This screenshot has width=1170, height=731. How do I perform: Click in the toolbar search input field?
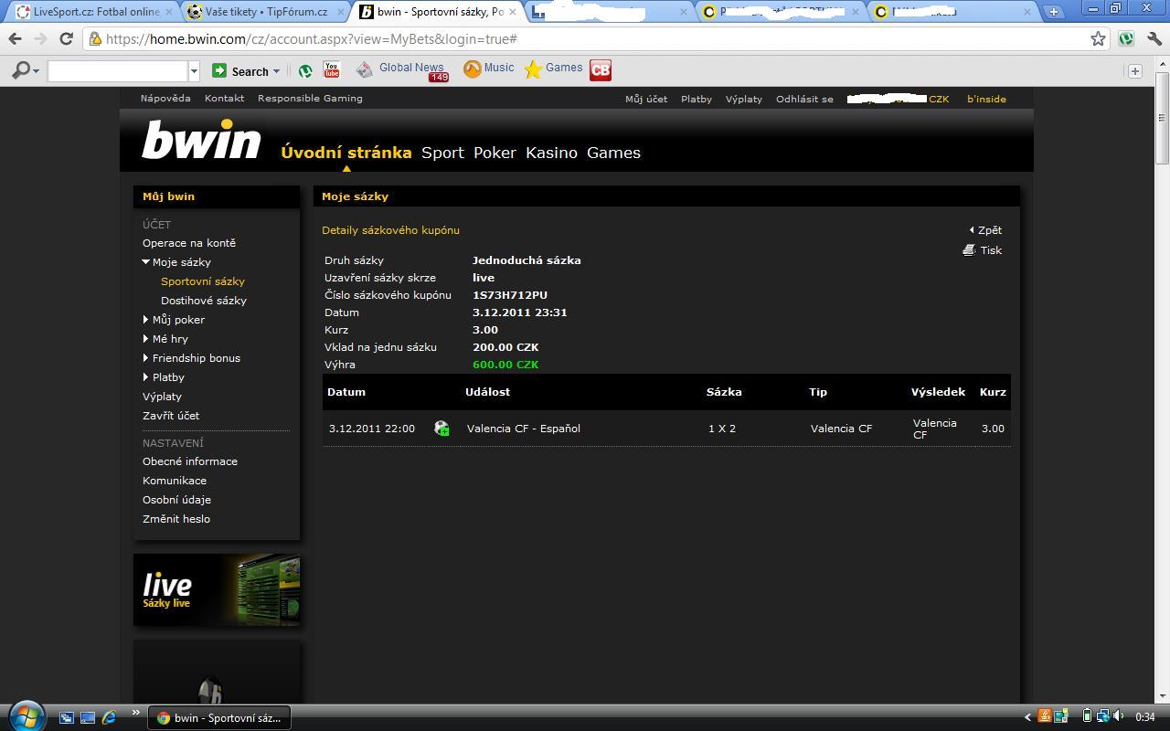coord(117,71)
